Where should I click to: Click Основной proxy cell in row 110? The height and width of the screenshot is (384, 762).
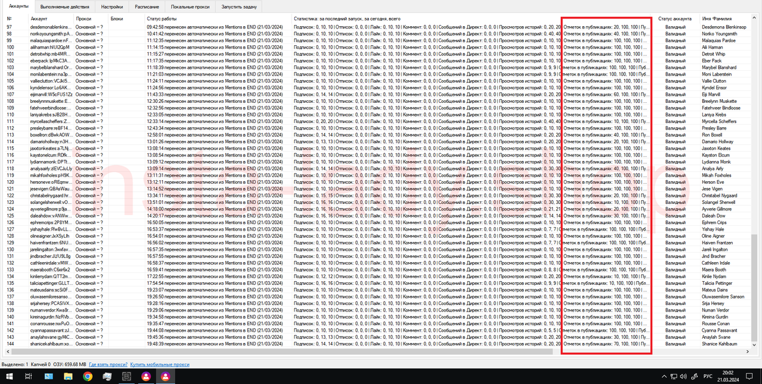(x=89, y=114)
